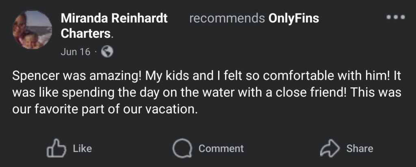
Task: Open the OnlyFins page link
Action: [294, 19]
